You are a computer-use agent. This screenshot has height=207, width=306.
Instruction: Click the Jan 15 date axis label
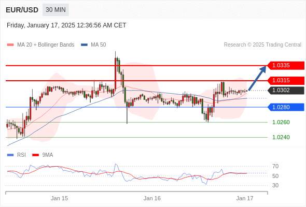click(x=59, y=198)
